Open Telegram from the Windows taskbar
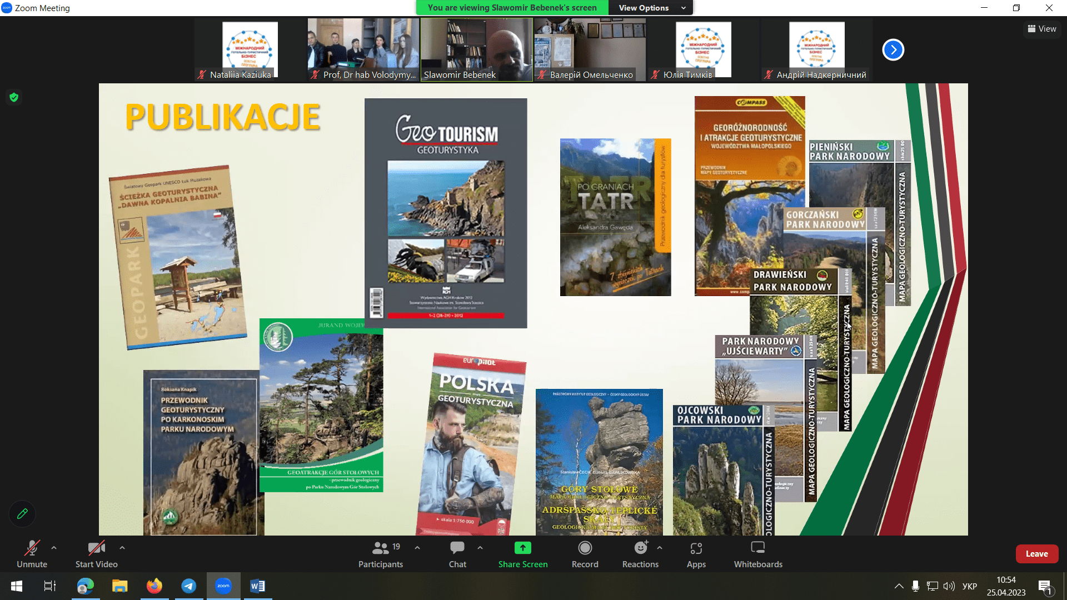 pyautogui.click(x=189, y=586)
